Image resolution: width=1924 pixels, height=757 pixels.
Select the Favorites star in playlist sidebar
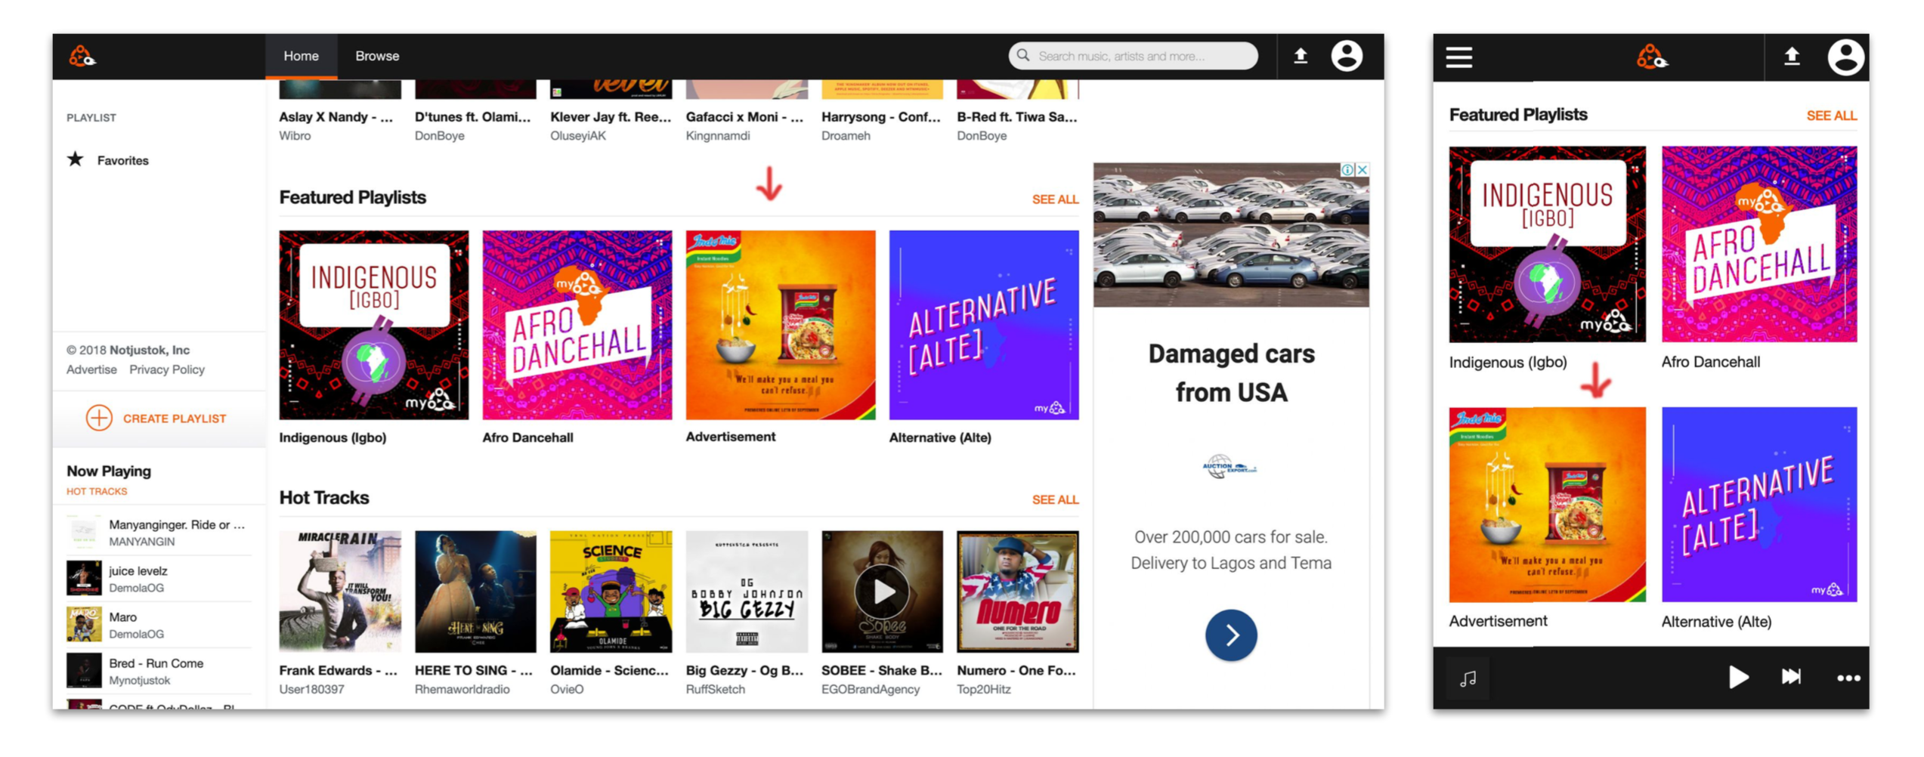[76, 159]
